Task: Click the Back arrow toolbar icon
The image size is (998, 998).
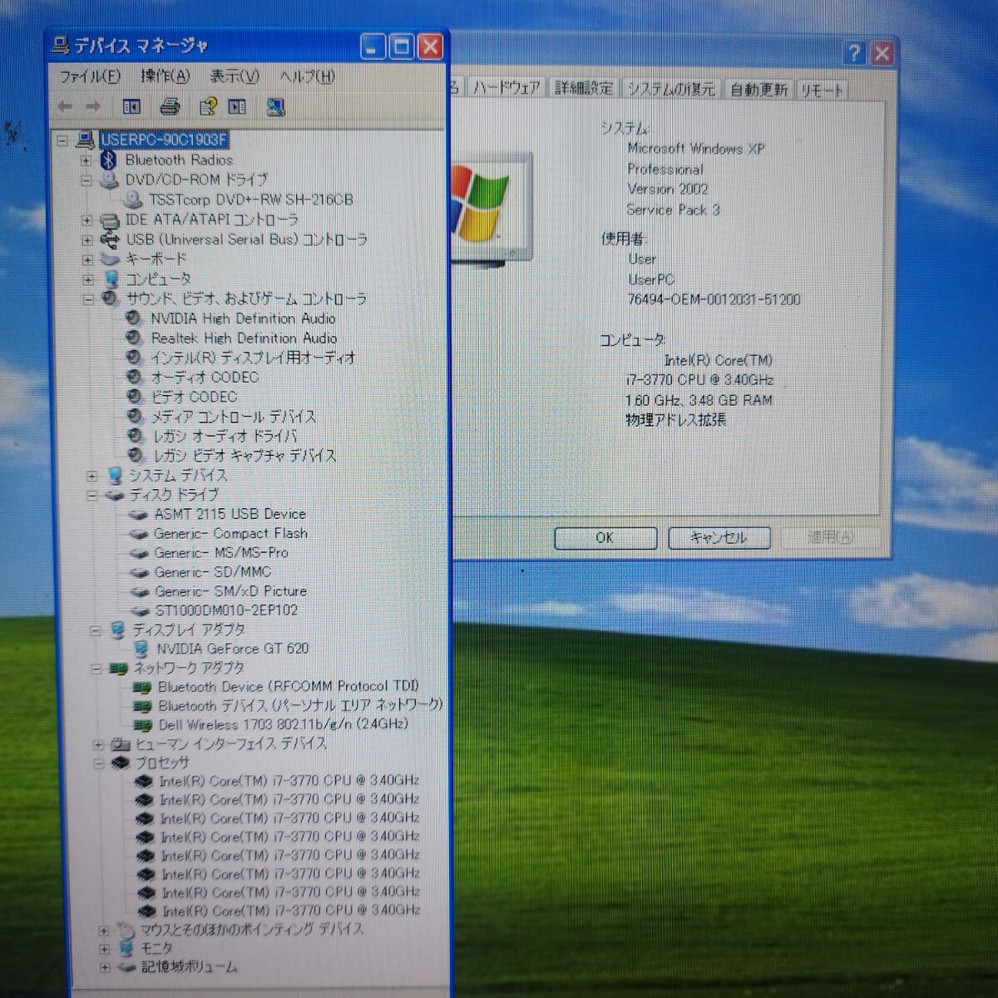Action: point(65,106)
